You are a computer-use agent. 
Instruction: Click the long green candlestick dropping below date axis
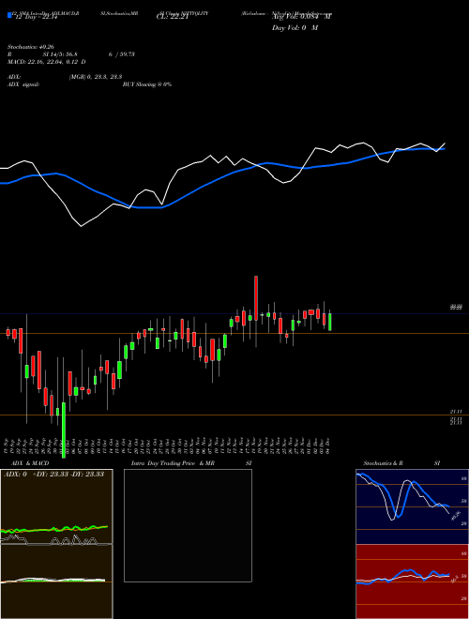pos(64,430)
